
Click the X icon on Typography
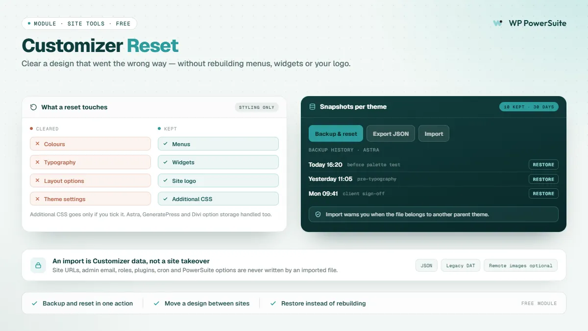tap(37, 162)
